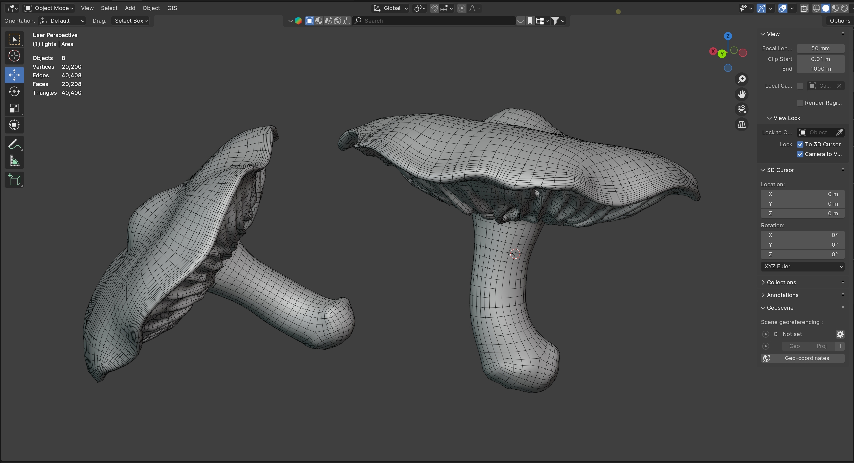Viewport: 854px width, 463px height.
Task: Switch to orthographic grid view icon
Action: pyautogui.click(x=741, y=125)
